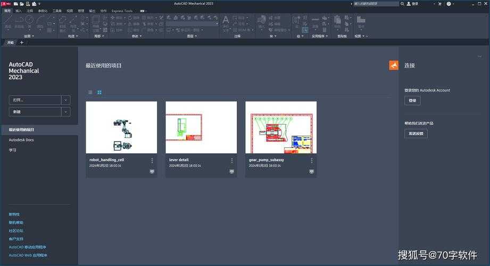
Task: Open the shopping cart icon in title bar
Action: (x=439, y=4)
